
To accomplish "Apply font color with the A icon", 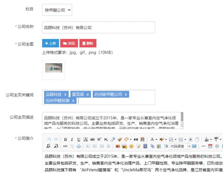I will coord(152,139).
